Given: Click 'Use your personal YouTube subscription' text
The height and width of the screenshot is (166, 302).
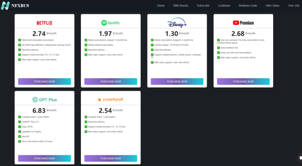Looking at the screenshot, I should [241, 41].
